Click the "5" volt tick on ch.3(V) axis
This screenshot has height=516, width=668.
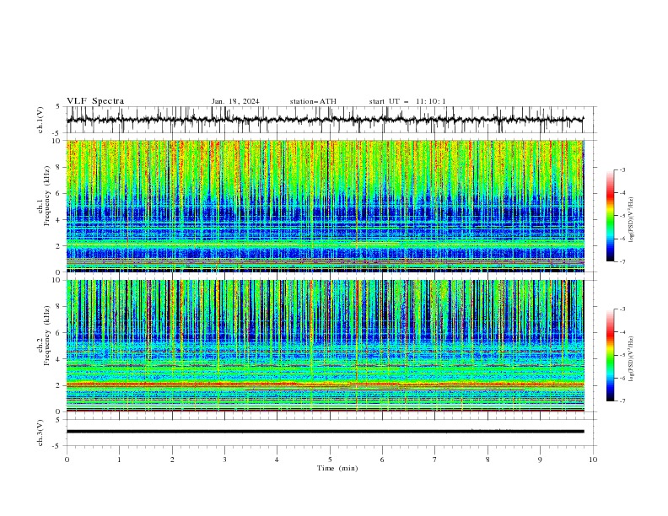point(58,419)
